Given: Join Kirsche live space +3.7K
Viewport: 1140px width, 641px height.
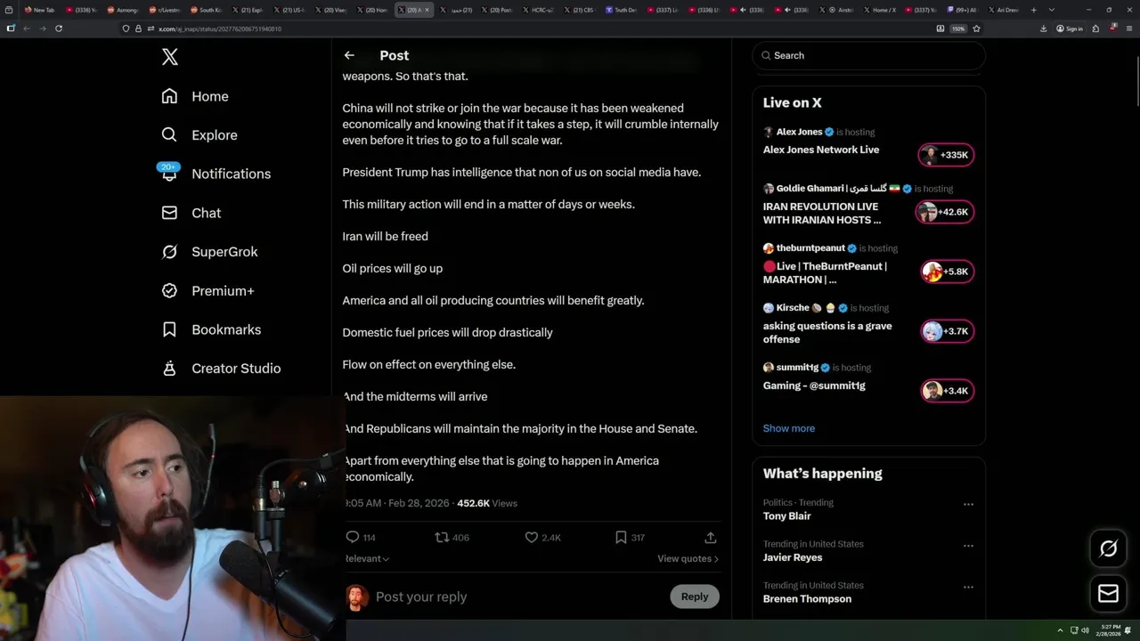Looking at the screenshot, I should pyautogui.click(x=947, y=331).
